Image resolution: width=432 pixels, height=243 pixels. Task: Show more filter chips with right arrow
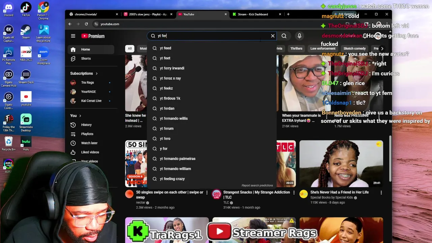[x=382, y=48]
